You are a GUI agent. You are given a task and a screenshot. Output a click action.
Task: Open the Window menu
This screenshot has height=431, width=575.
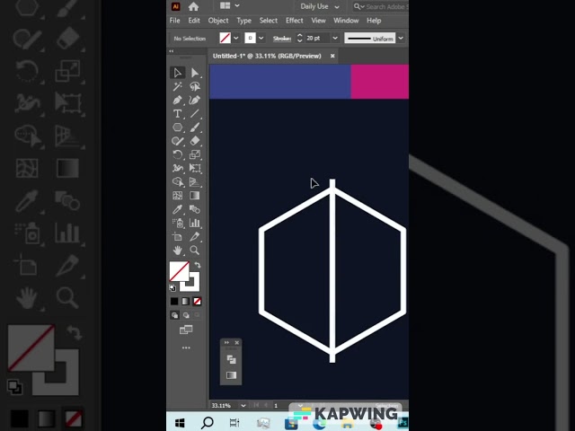tap(346, 21)
